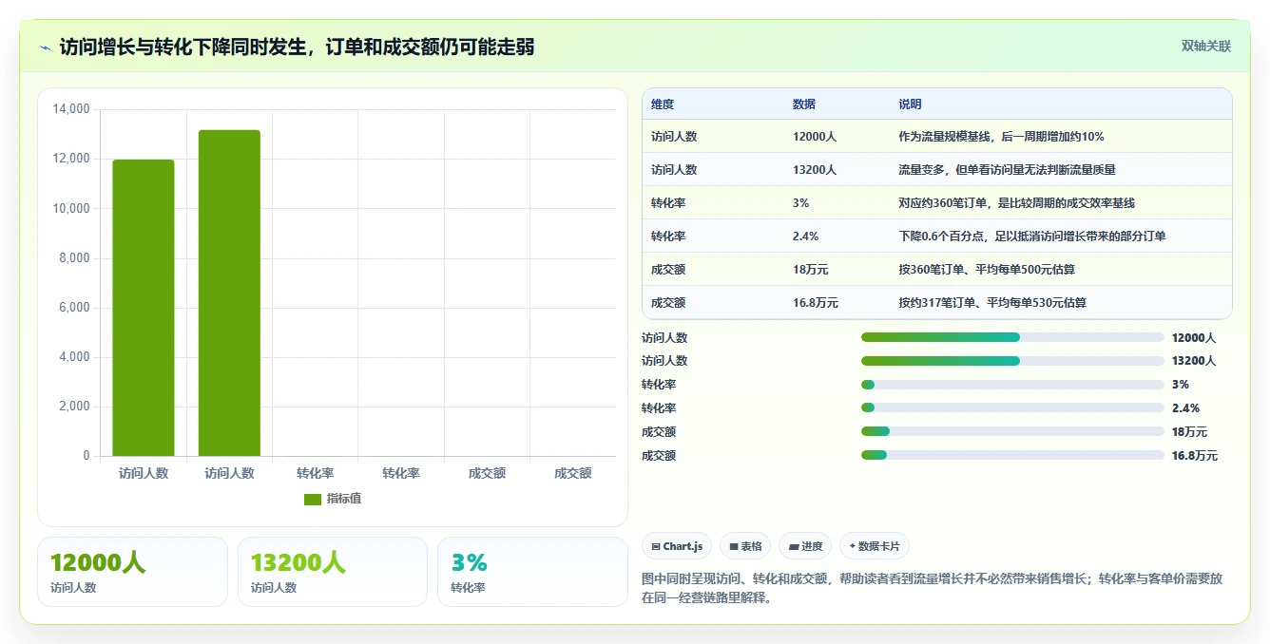This screenshot has height=644, width=1270.
Task: Click the 3% progress bar
Action: 1012,385
